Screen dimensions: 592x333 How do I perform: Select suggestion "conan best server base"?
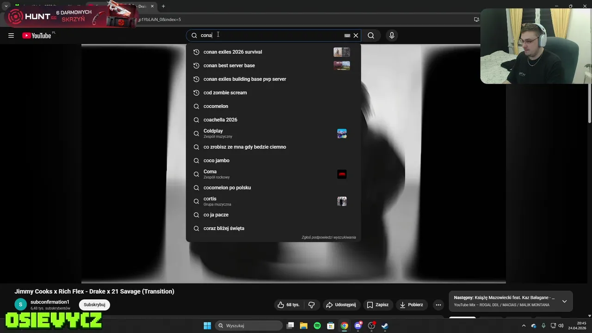(273, 66)
